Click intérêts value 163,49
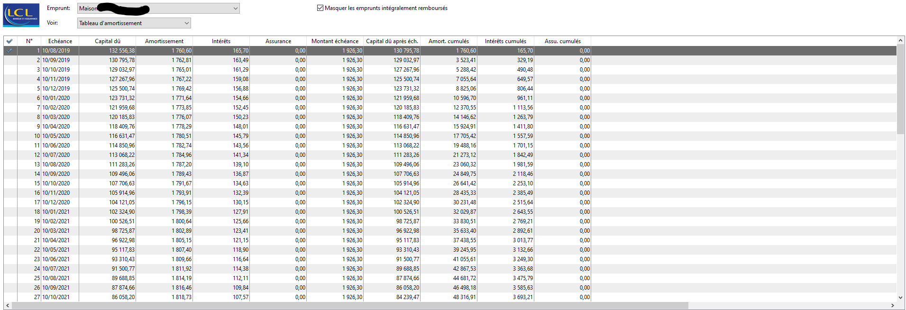Screen dimensions: 906x310 coord(240,60)
